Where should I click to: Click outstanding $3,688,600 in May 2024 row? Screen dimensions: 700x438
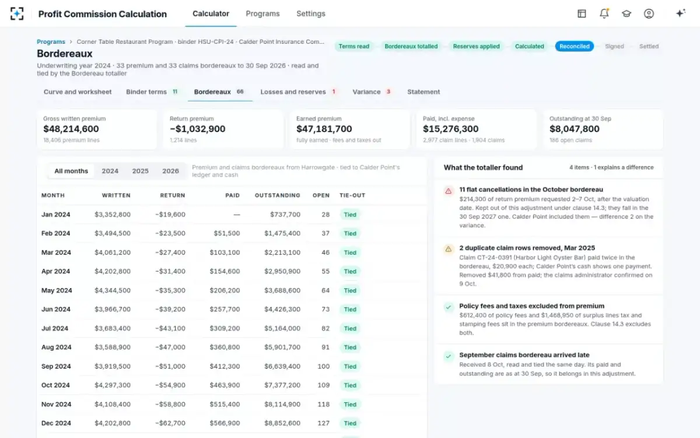[x=282, y=290]
